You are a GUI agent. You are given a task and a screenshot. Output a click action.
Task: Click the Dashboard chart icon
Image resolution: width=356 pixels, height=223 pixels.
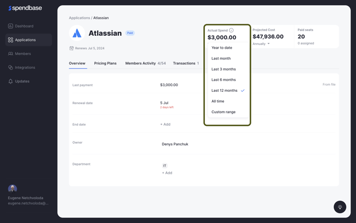click(x=10, y=26)
